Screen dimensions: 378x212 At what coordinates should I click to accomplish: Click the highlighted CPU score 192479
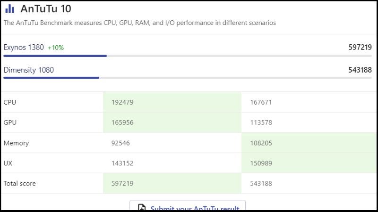click(x=122, y=102)
